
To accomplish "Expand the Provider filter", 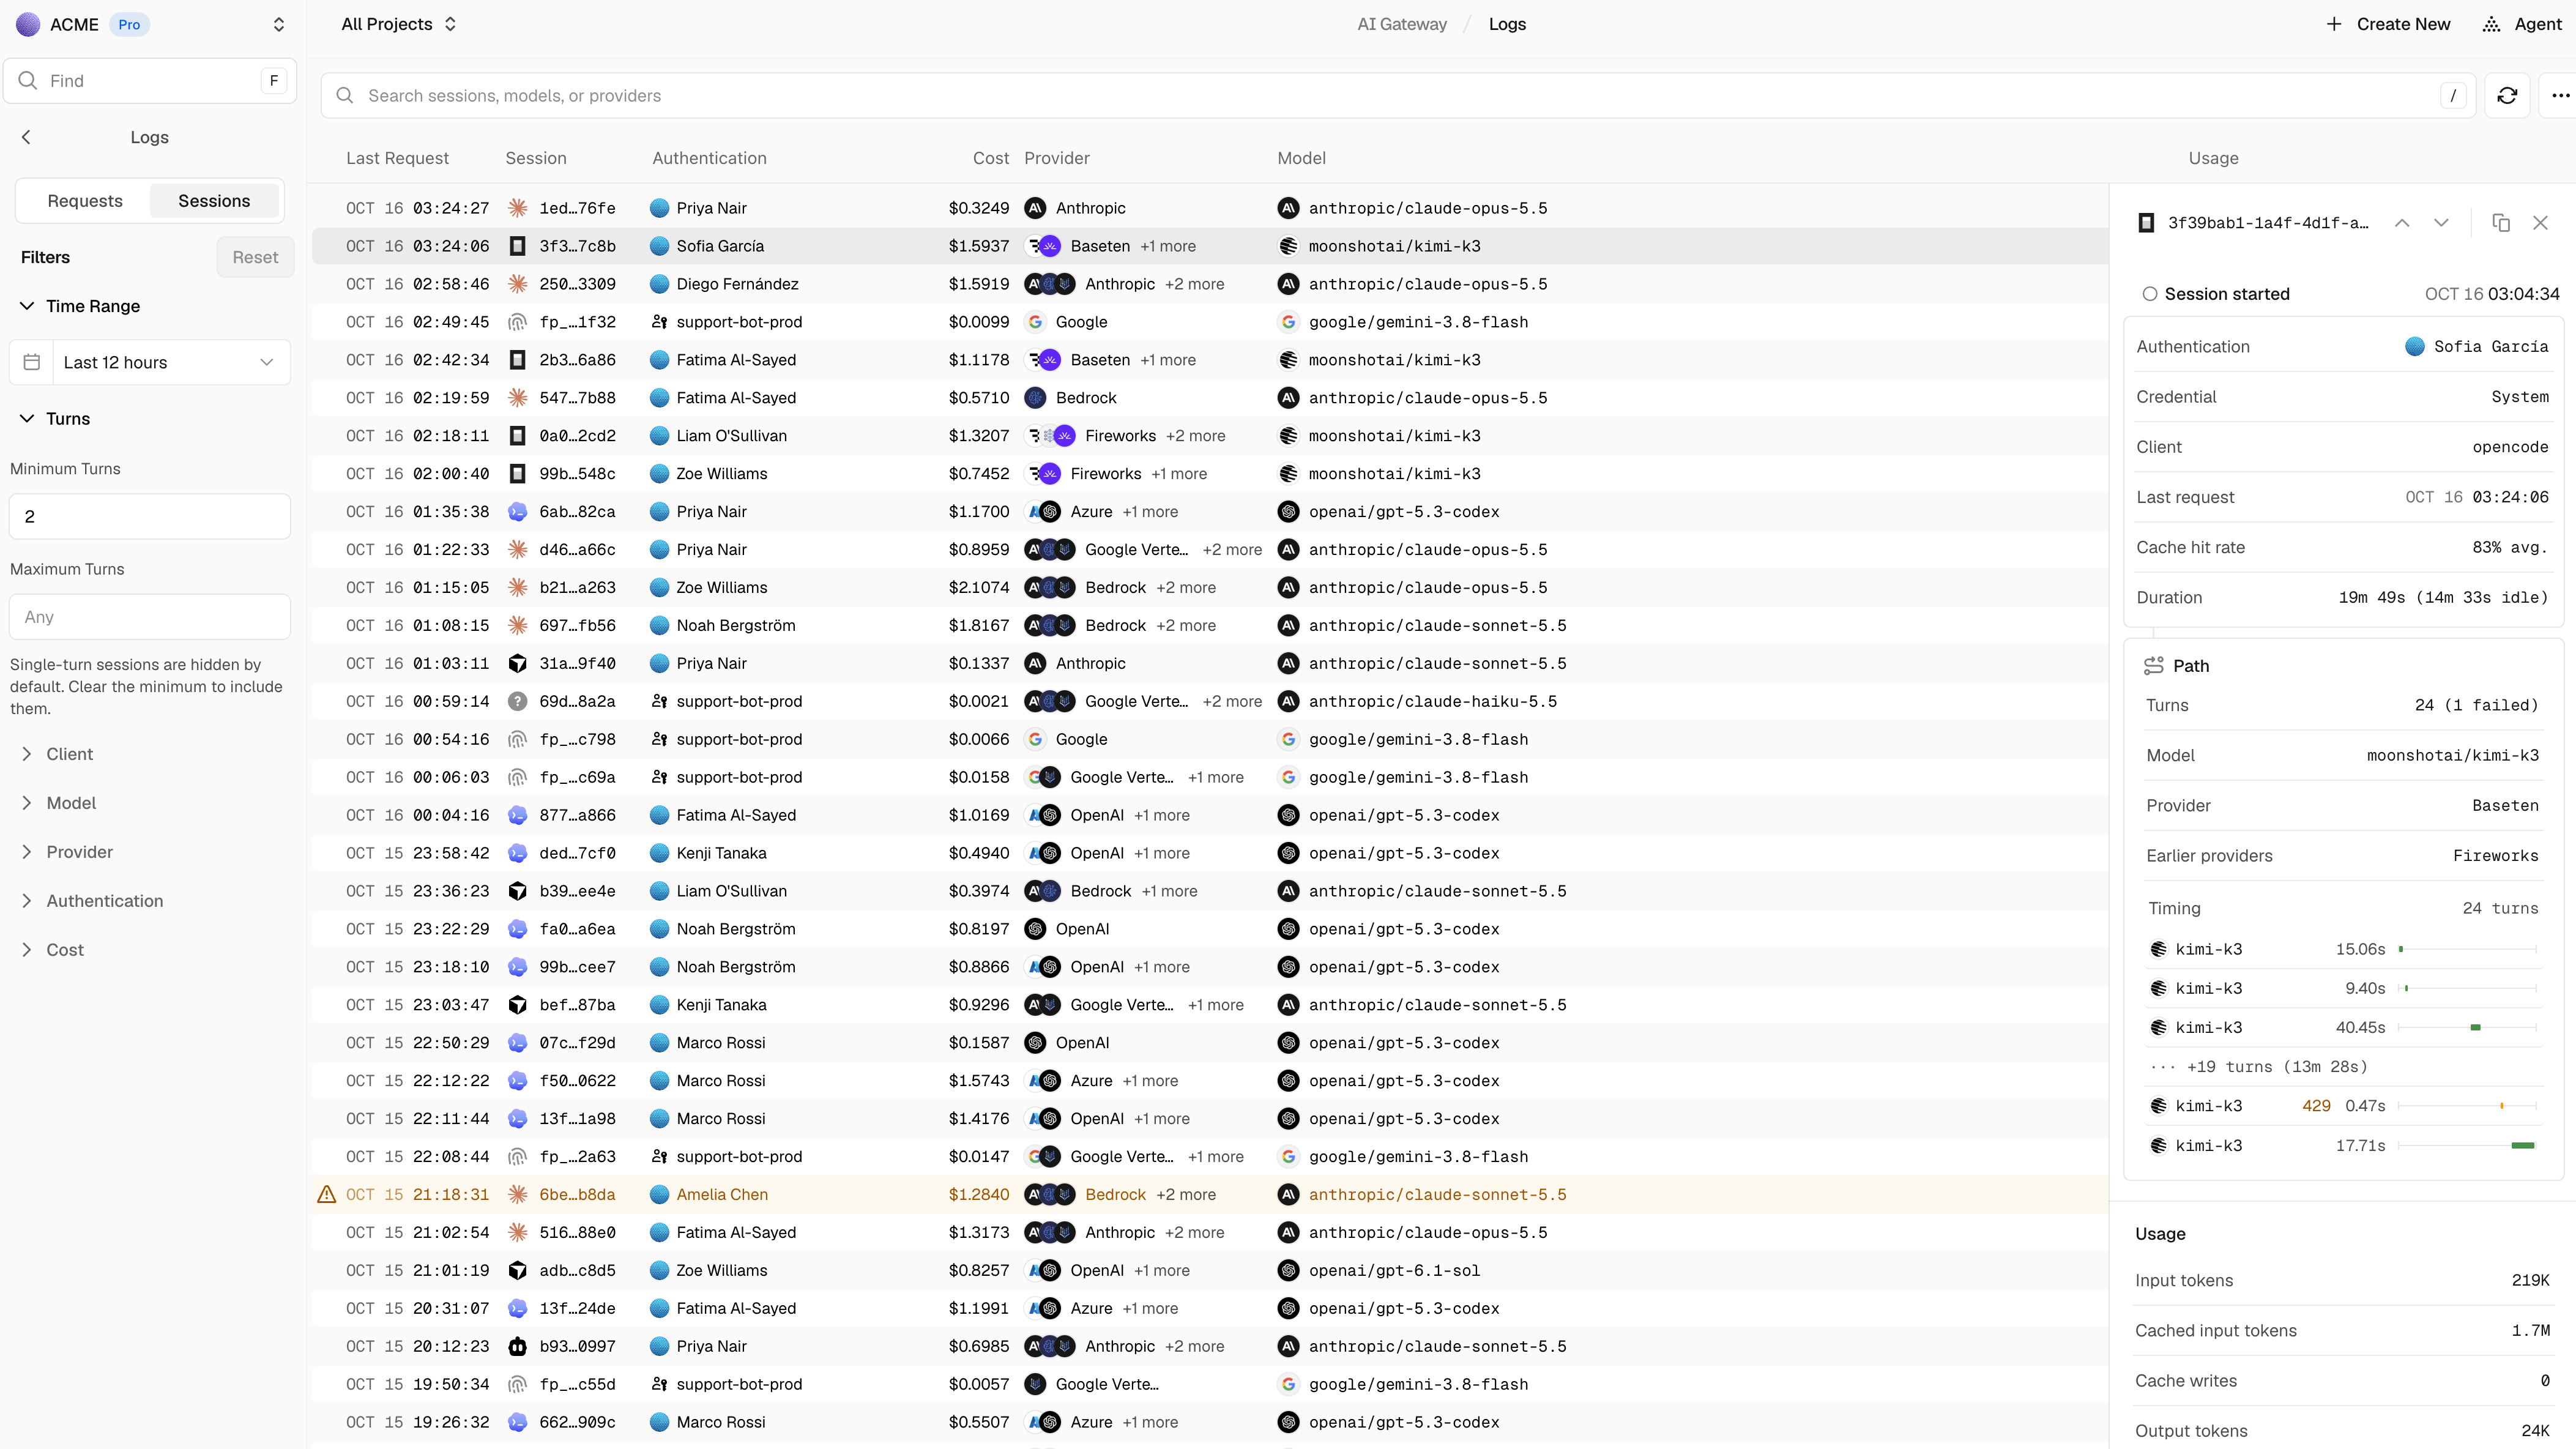I will click(66, 852).
